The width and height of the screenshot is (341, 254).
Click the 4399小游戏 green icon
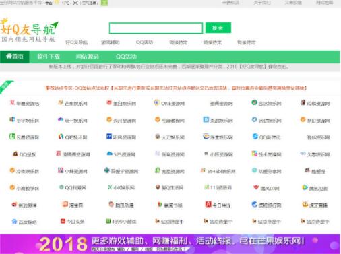tap(108, 221)
